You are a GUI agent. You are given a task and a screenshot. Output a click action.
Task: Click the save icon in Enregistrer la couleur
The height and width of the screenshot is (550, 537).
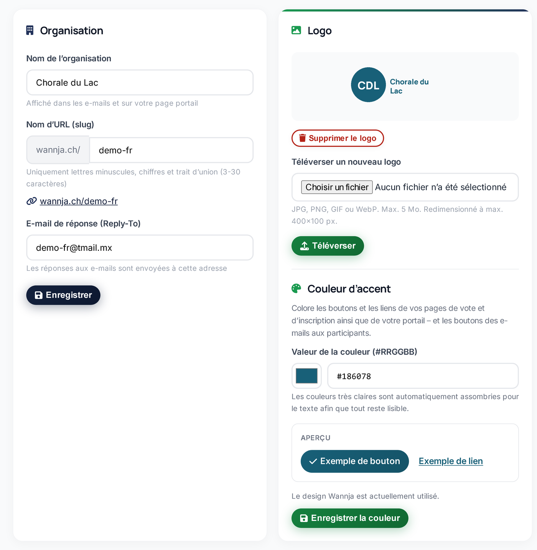[x=304, y=518]
